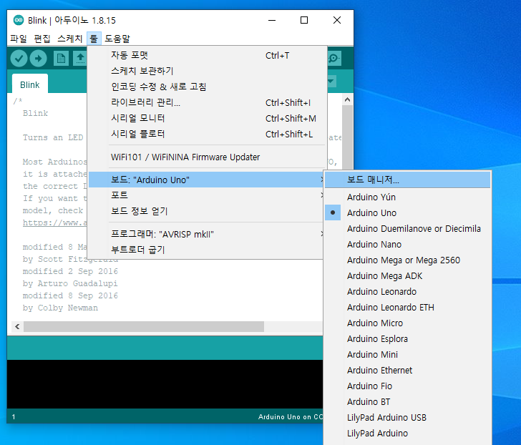
Task: Open 보드 매니저... in submenu
Action: click(x=407, y=180)
